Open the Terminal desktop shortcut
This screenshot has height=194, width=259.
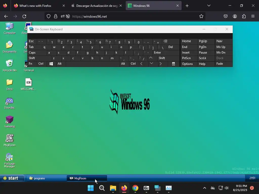coord(28,66)
